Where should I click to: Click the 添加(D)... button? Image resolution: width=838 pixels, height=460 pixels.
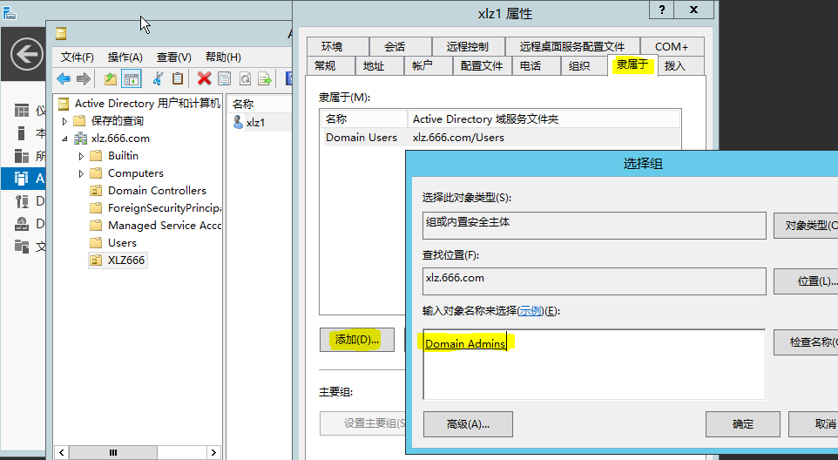[357, 340]
